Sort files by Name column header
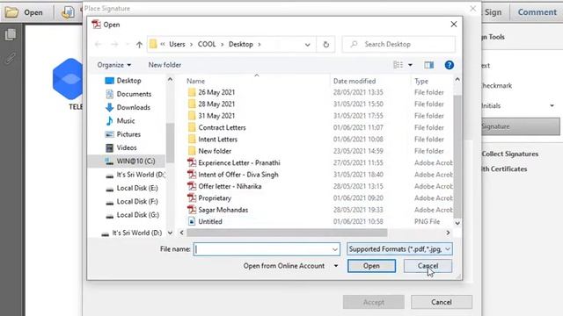Viewport: 563px width, 316px height. pyautogui.click(x=195, y=82)
